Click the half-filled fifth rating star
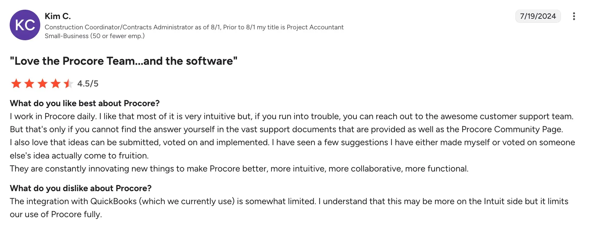The height and width of the screenshot is (225, 589). pyautogui.click(x=68, y=83)
